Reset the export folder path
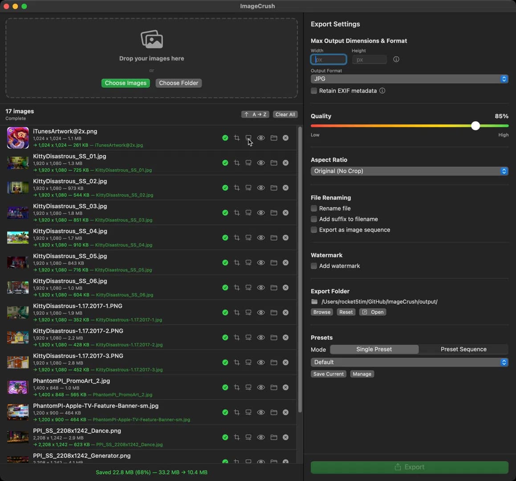The height and width of the screenshot is (481, 516). click(346, 312)
